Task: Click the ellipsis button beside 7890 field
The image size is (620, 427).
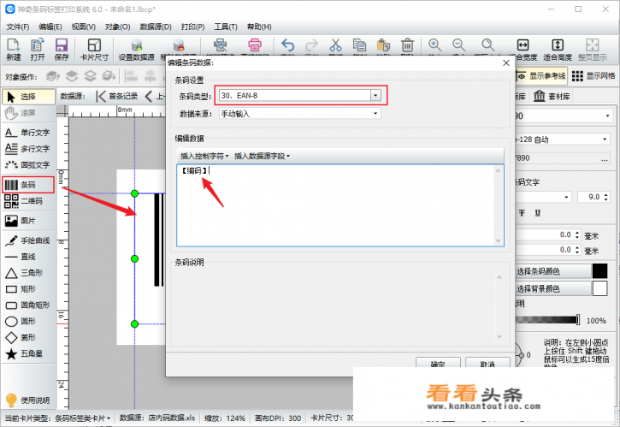Action: pos(605,158)
